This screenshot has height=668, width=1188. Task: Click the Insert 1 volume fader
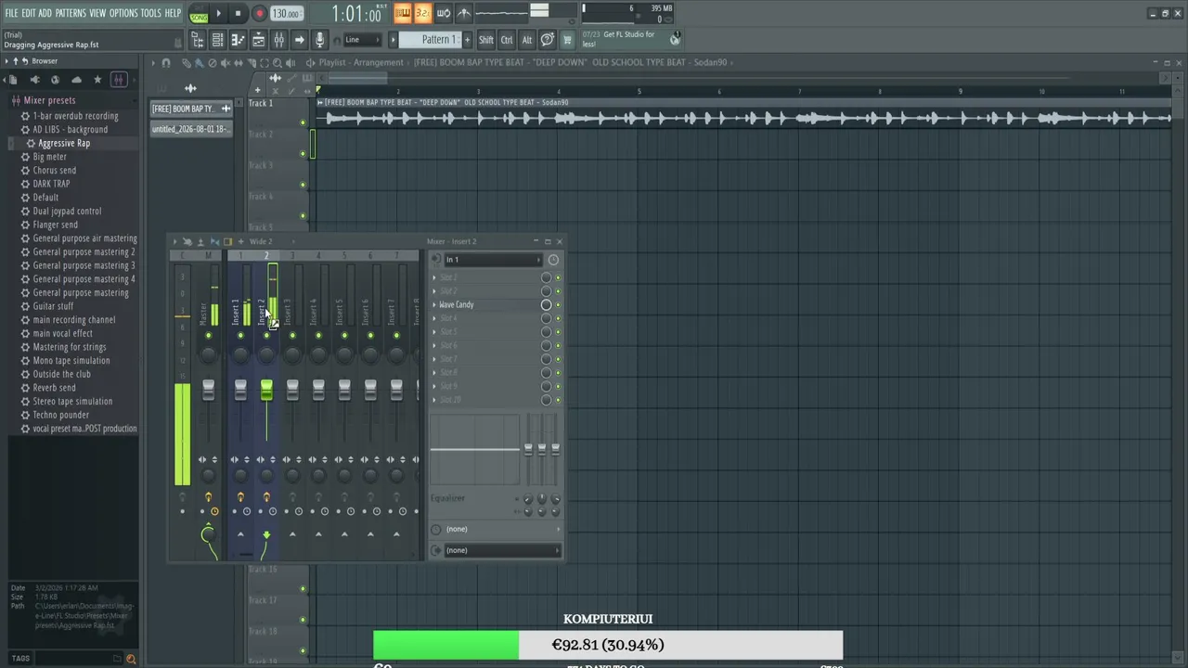(x=240, y=391)
